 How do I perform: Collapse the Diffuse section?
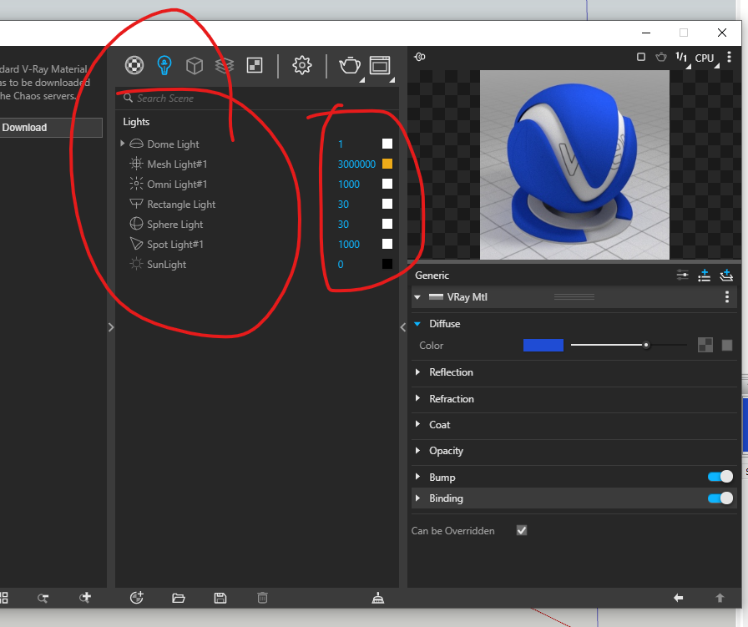(x=417, y=324)
